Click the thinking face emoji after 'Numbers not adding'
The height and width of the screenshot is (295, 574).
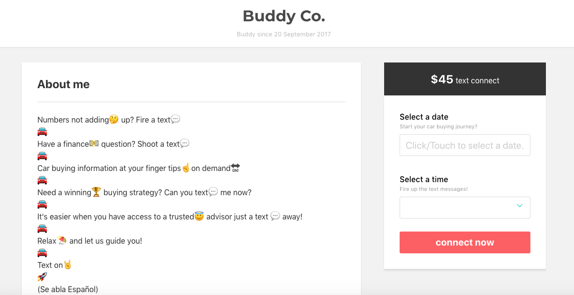coord(112,119)
